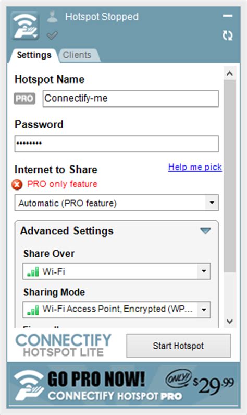Click the hand Wi-Fi logo in banner
Screen dimensions: 247x415
(29, 385)
